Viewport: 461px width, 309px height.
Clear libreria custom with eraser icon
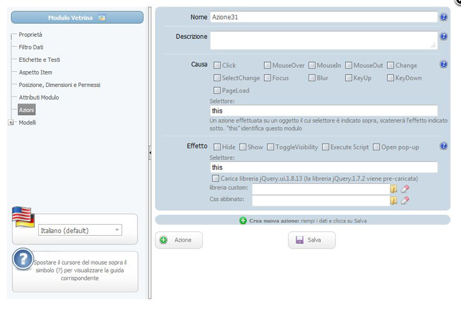pyautogui.click(x=405, y=188)
